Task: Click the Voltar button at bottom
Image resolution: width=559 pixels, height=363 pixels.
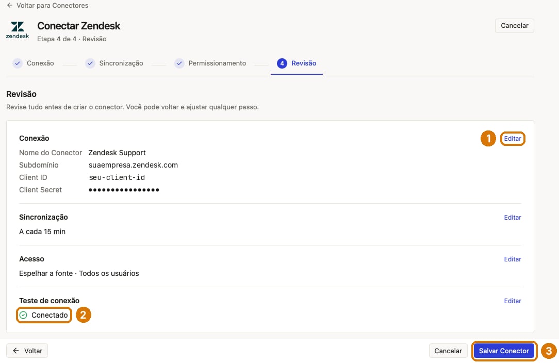Action: pos(27,351)
